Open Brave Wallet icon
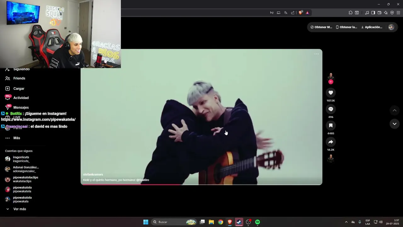The width and height of the screenshot is (403, 227). click(x=379, y=13)
